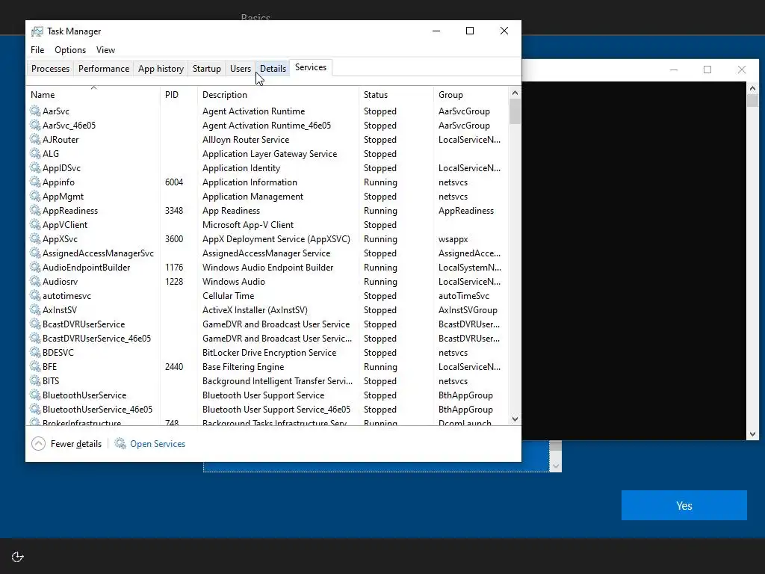Click the Task Manager title bar icon
The image size is (765, 574).
(37, 31)
